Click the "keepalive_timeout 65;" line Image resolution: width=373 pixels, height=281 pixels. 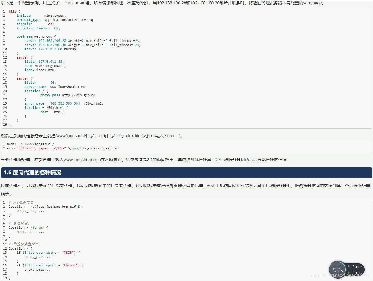click(x=38, y=28)
